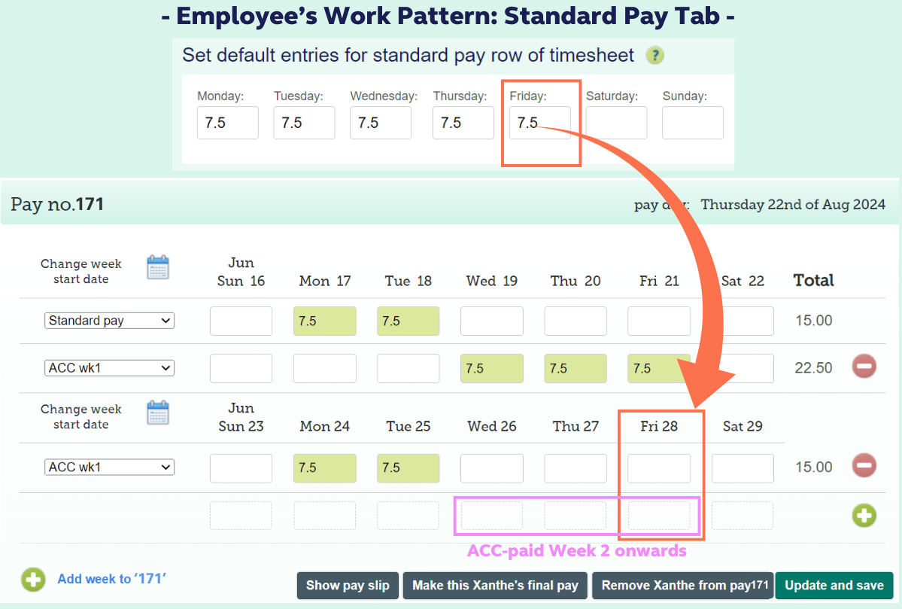Click Standard pay Mon 17 hours field

324,321
